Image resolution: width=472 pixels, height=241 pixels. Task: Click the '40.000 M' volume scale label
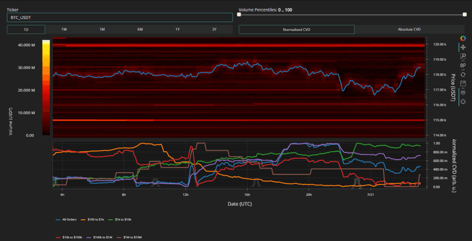[x=27, y=45]
